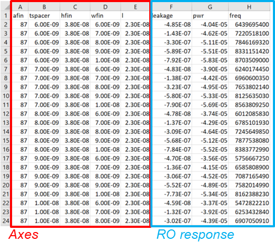Viewport: 275px width, 243px height.
Task: Select cell with freq 6012085830
Action: coord(249,114)
